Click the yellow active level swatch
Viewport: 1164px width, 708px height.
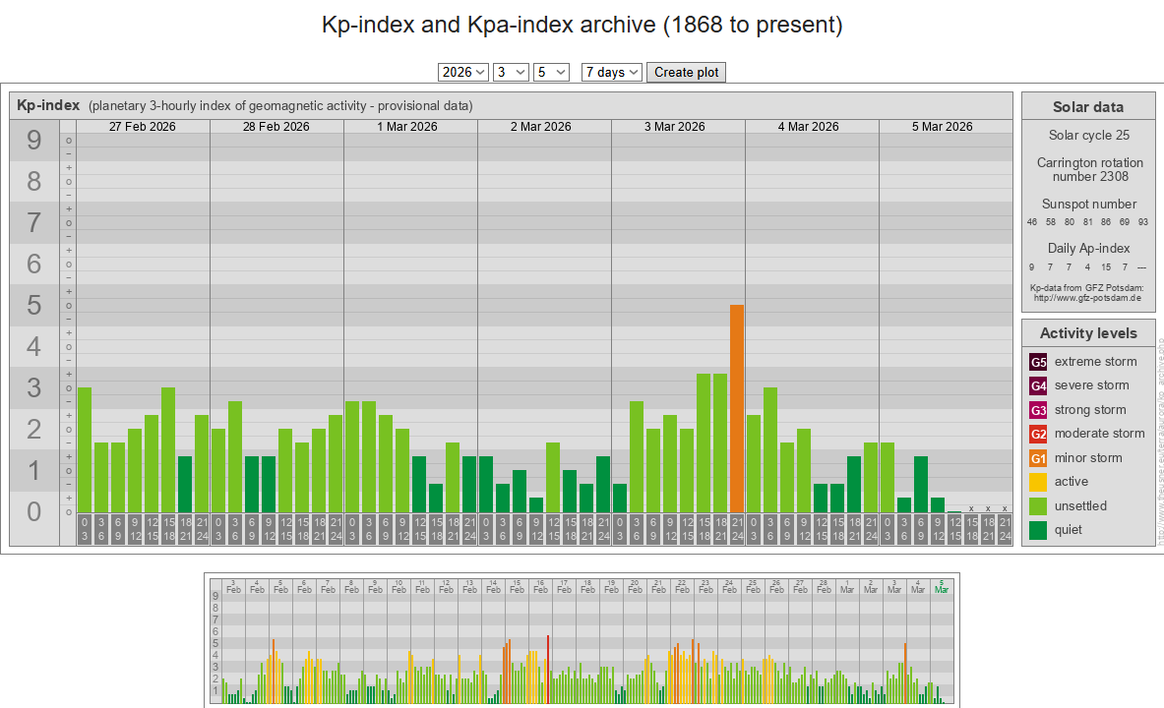tap(1038, 482)
